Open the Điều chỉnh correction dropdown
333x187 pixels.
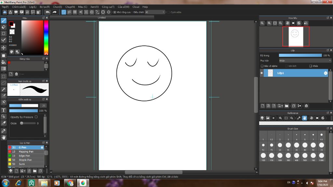[x=155, y=12]
